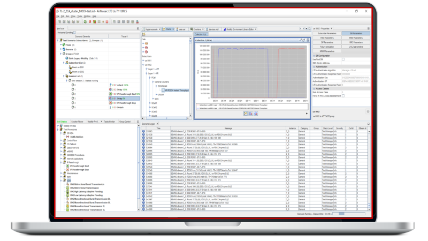Click the detach window icon on Collection 1 chart
This screenshot has height=241, width=428.
[301, 40]
